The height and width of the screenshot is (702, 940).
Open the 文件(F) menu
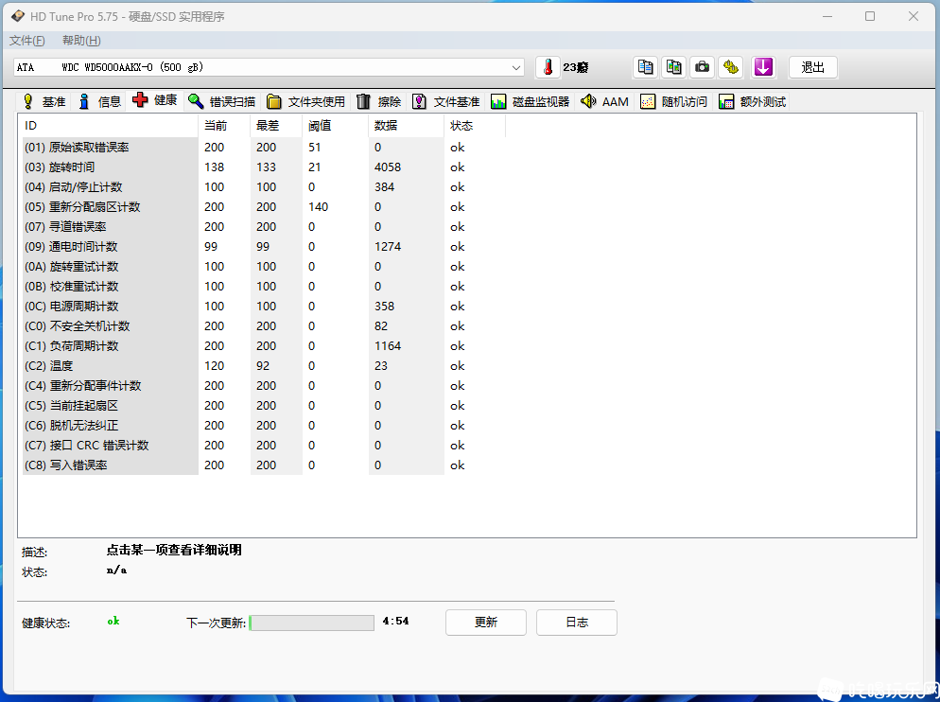click(x=27, y=40)
